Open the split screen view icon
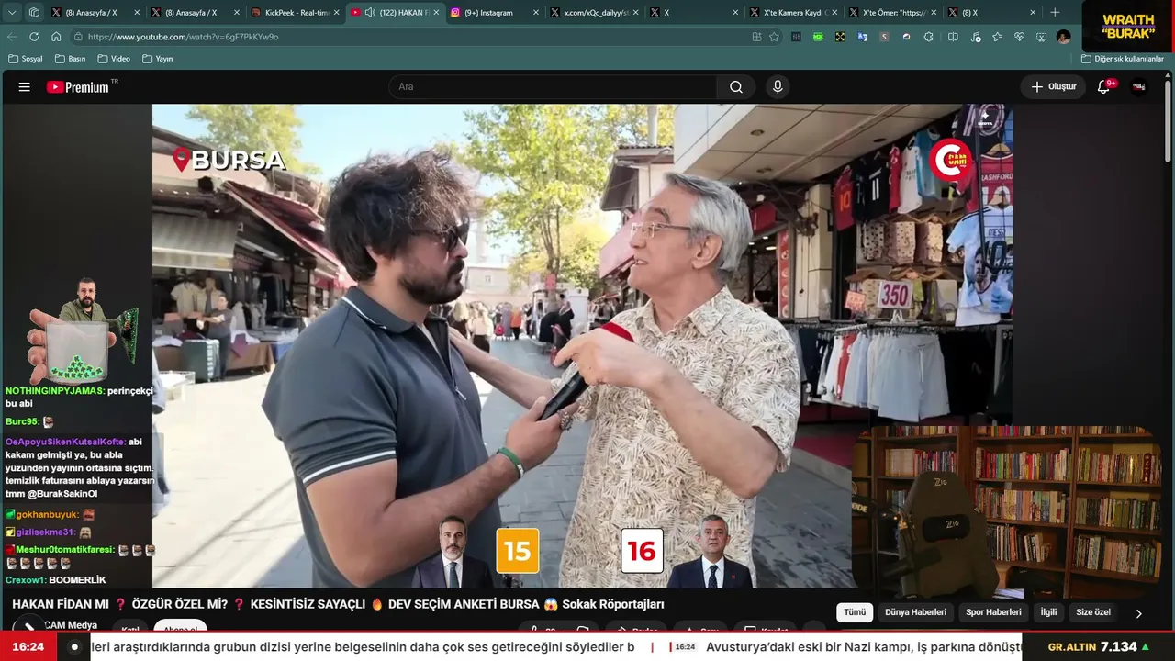The height and width of the screenshot is (661, 1175). (x=953, y=37)
